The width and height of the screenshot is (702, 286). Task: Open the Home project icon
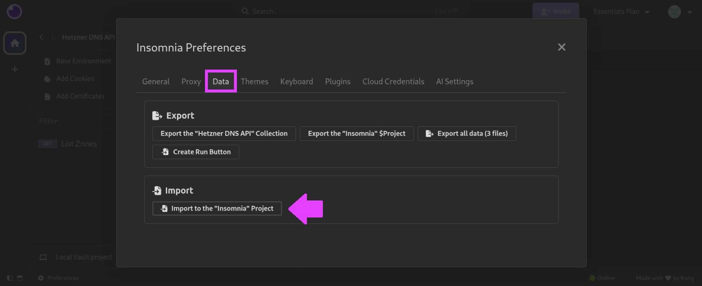click(15, 43)
